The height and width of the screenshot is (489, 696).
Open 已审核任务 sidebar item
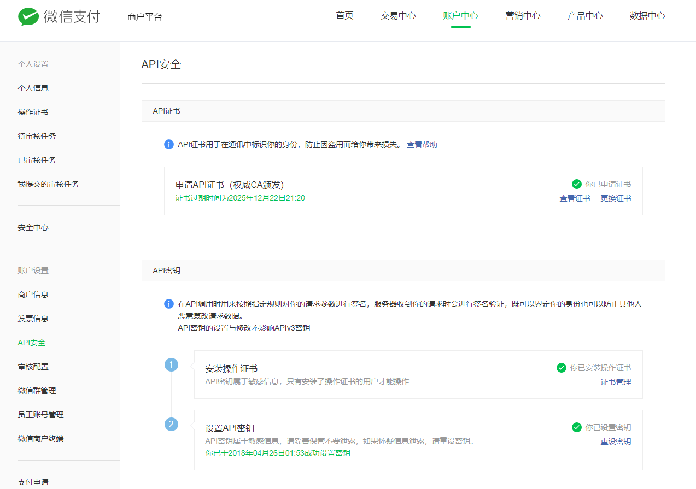pos(37,160)
